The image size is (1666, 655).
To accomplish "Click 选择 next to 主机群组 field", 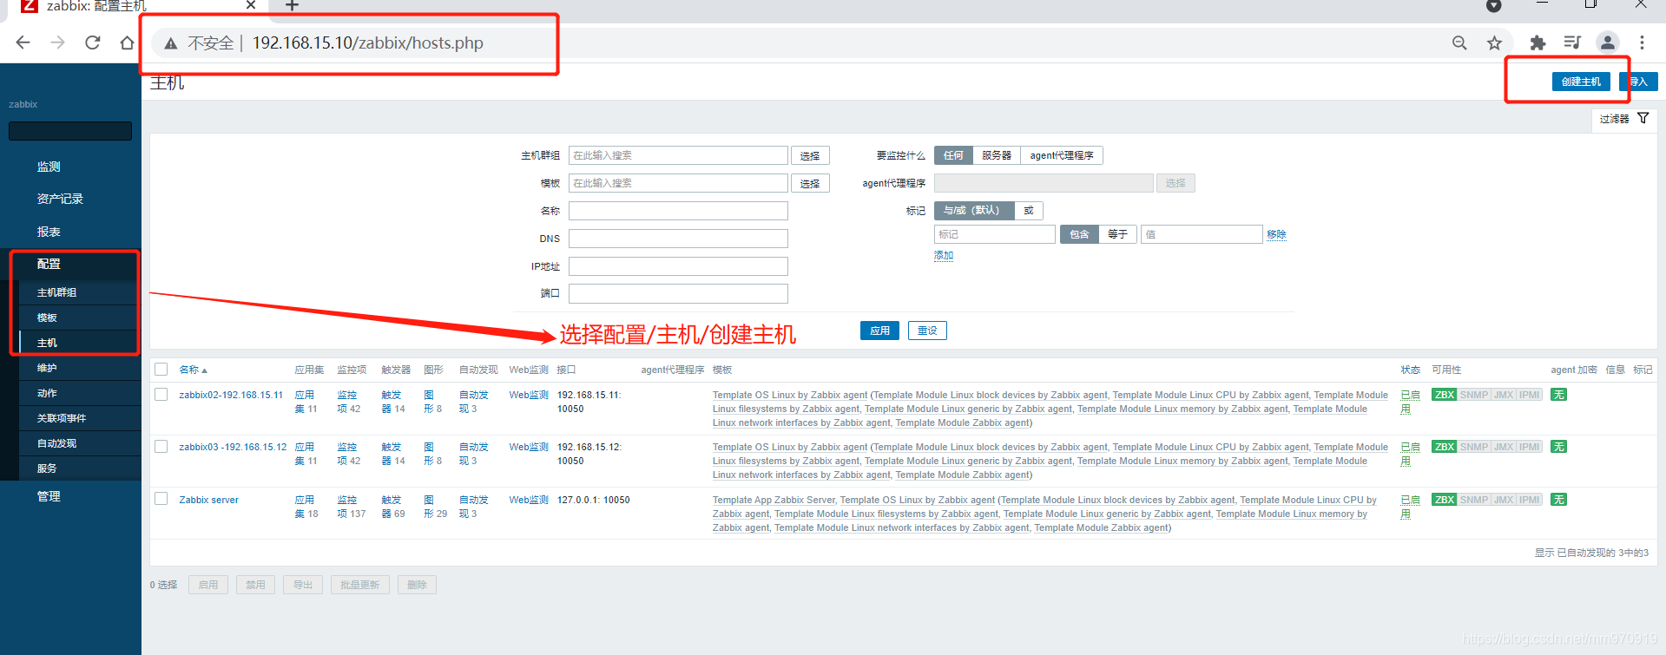I will tap(810, 156).
